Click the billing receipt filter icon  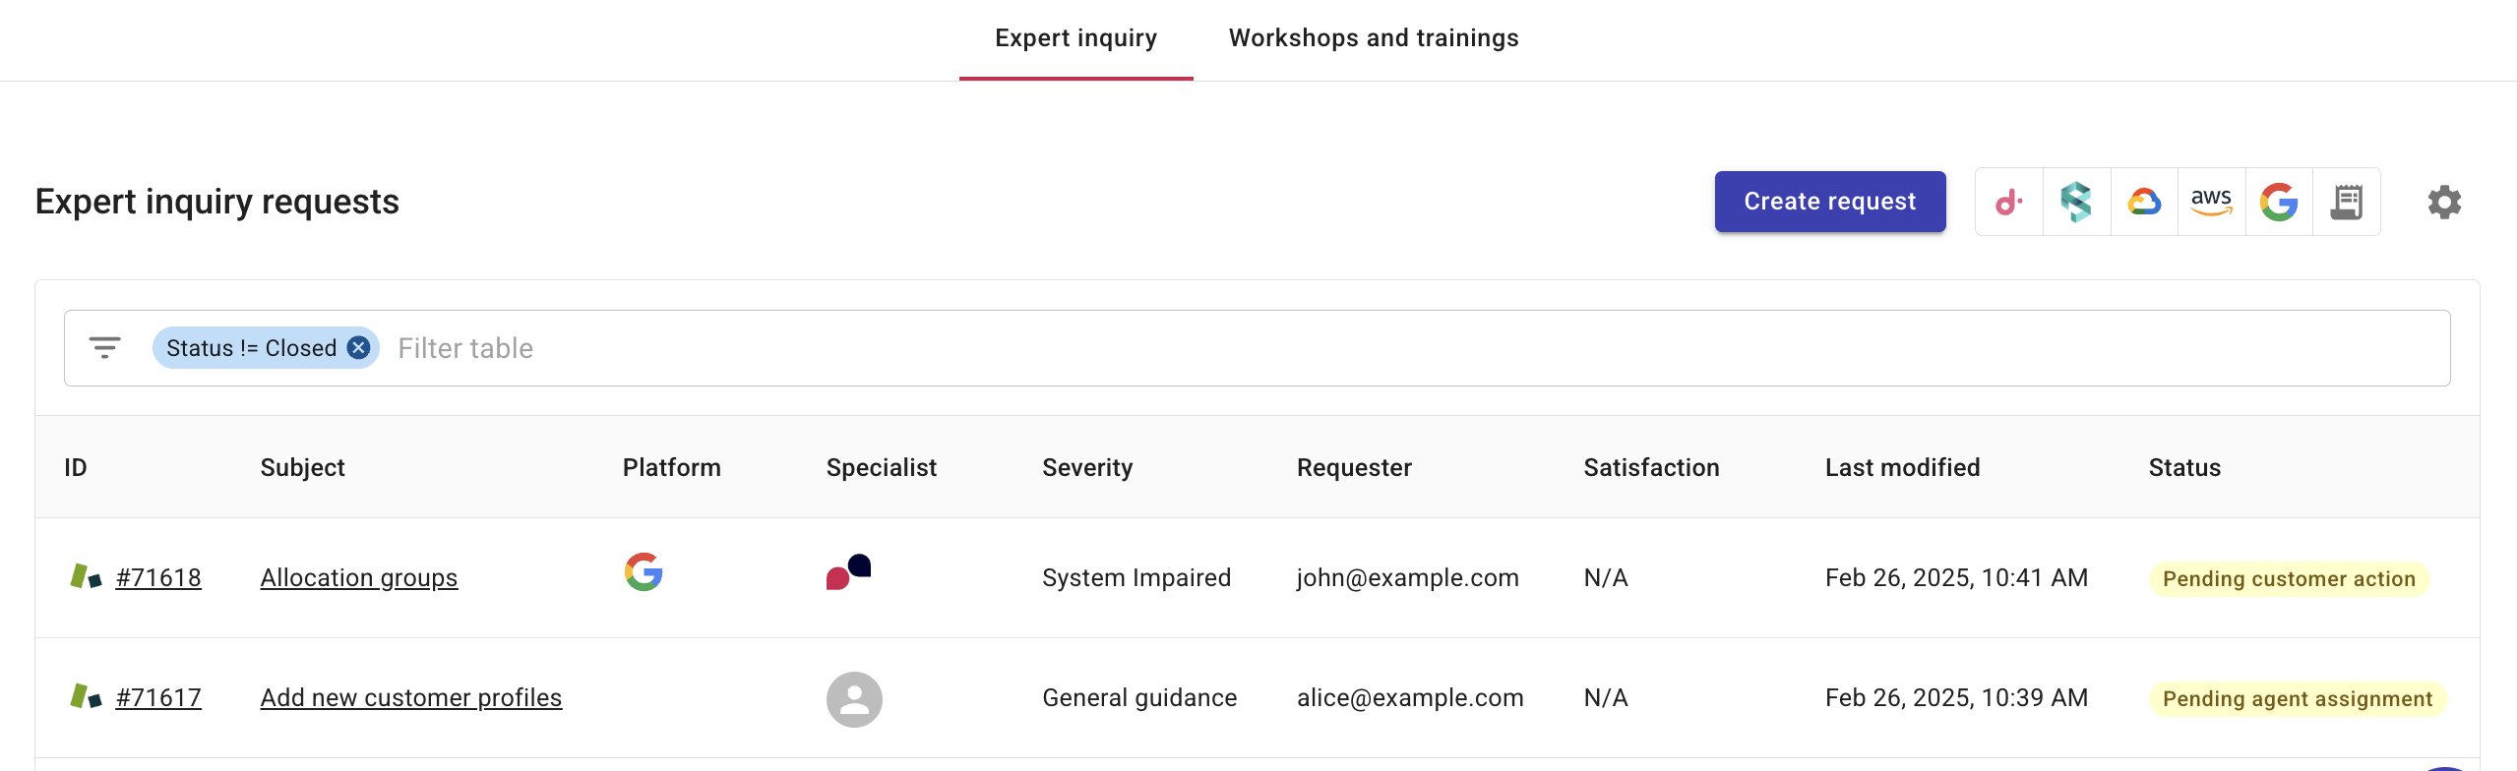2347,202
